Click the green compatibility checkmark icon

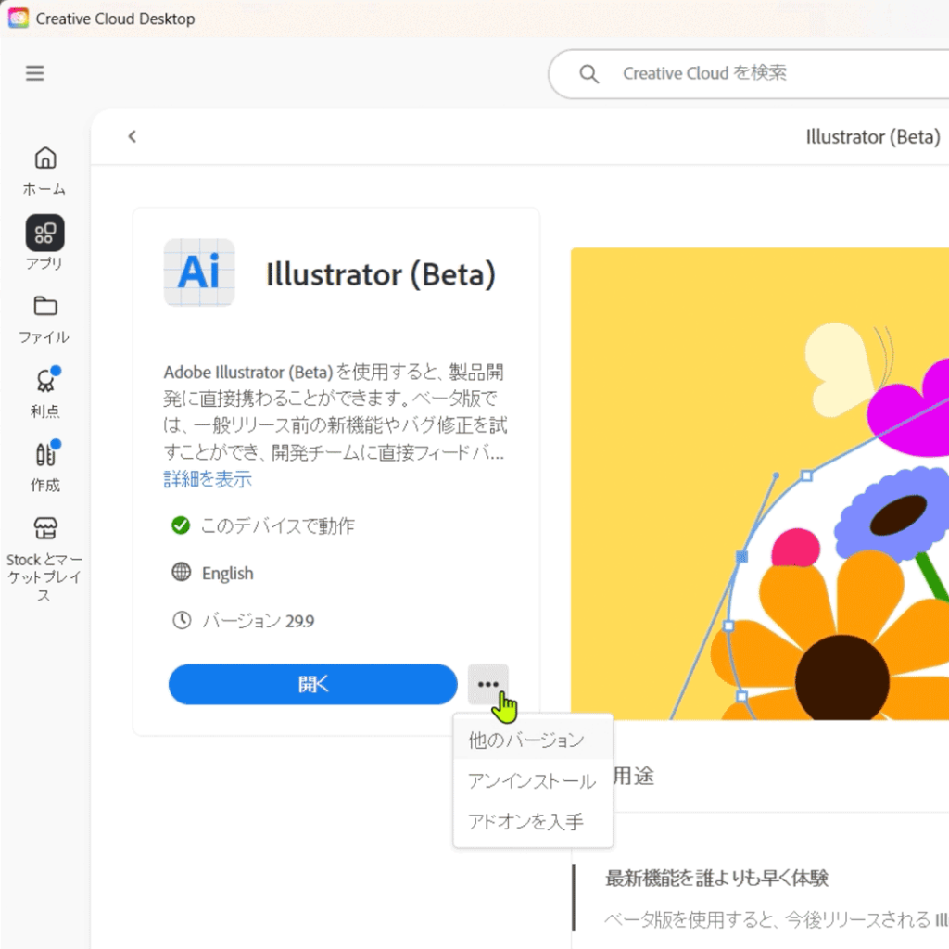(181, 525)
